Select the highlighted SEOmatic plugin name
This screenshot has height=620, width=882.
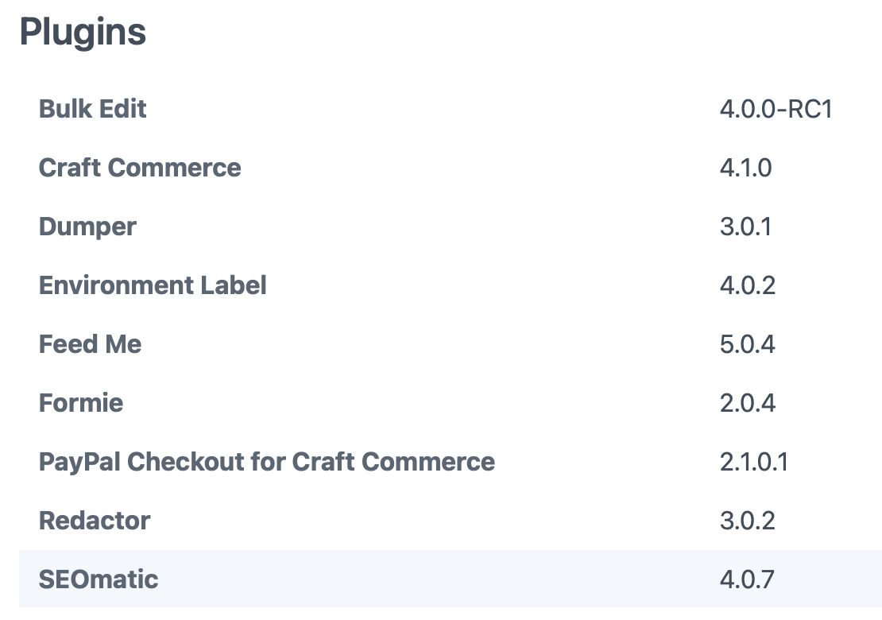(x=99, y=579)
